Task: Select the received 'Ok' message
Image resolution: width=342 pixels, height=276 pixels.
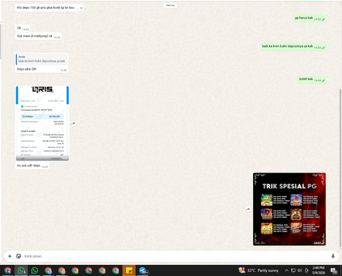Action: pos(23,29)
